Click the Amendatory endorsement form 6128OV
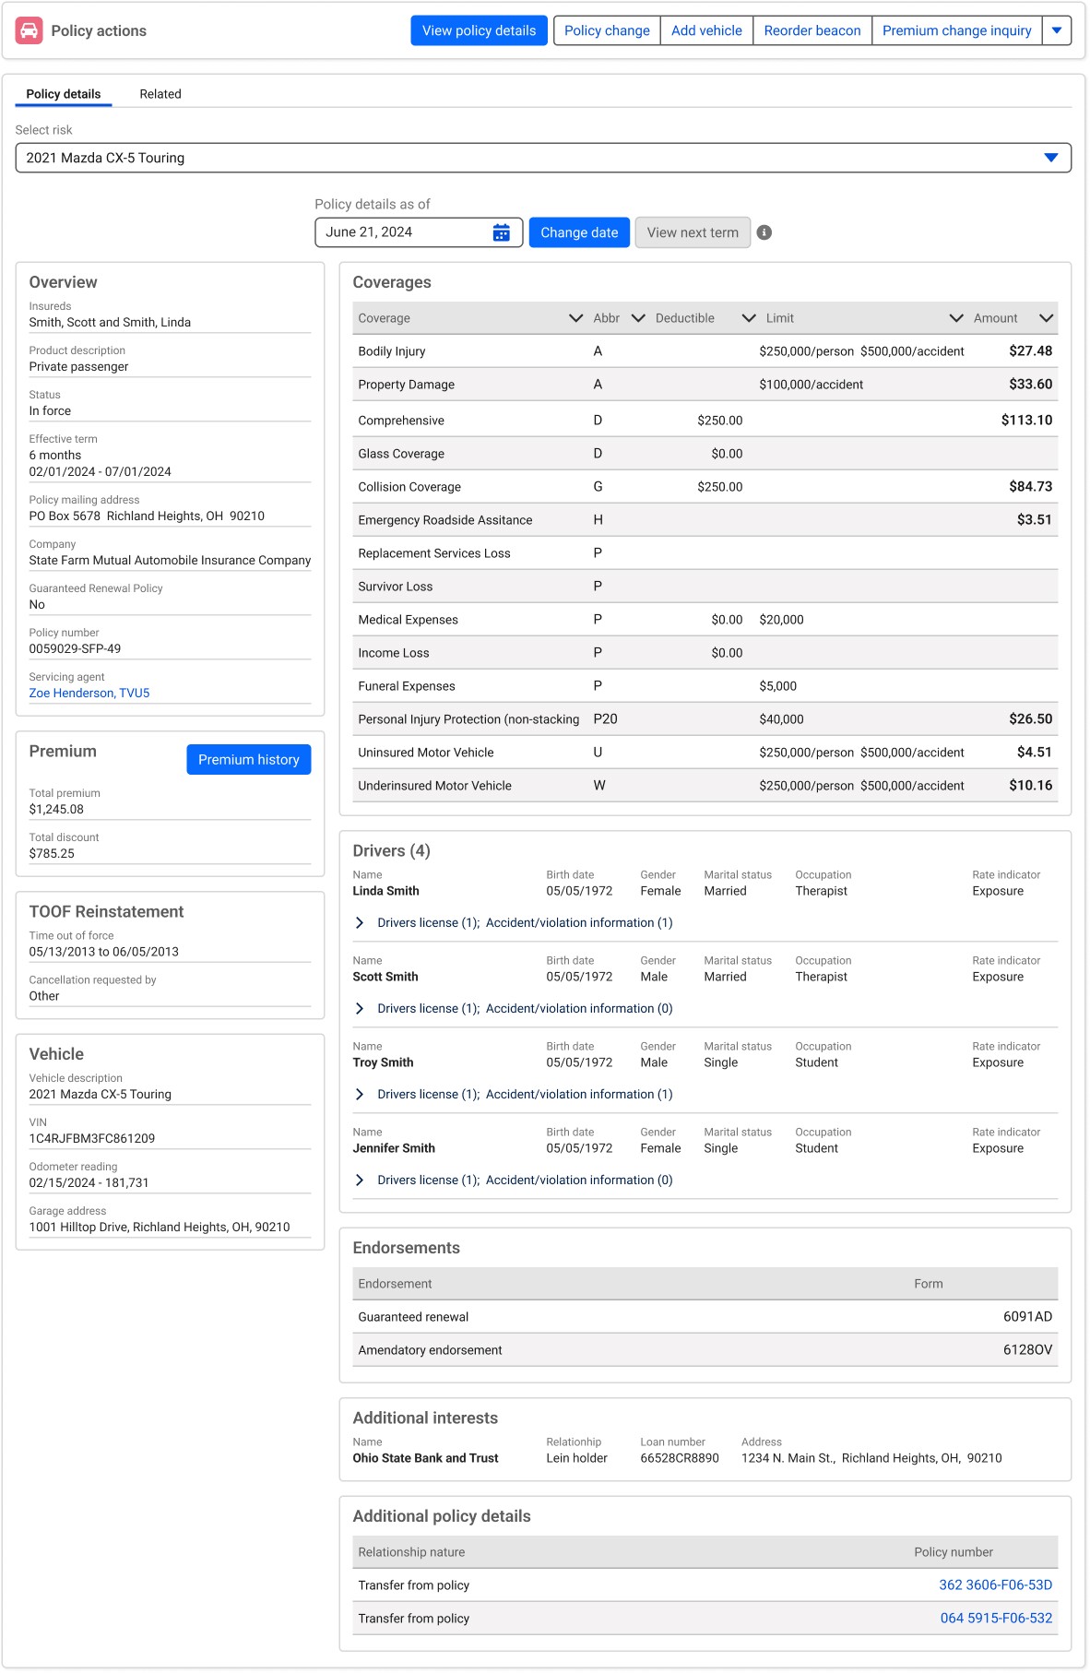Image resolution: width=1090 pixels, height=1673 pixels. [1027, 1350]
